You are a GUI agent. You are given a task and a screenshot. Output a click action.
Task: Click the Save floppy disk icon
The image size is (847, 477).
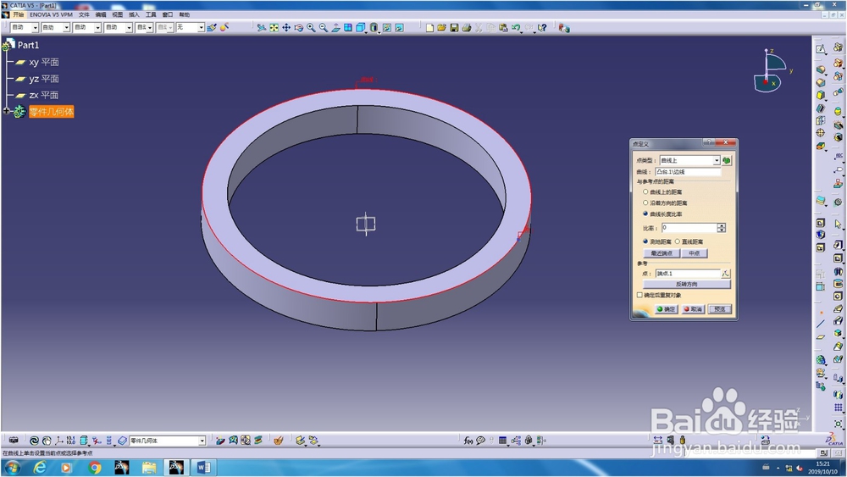(x=454, y=28)
